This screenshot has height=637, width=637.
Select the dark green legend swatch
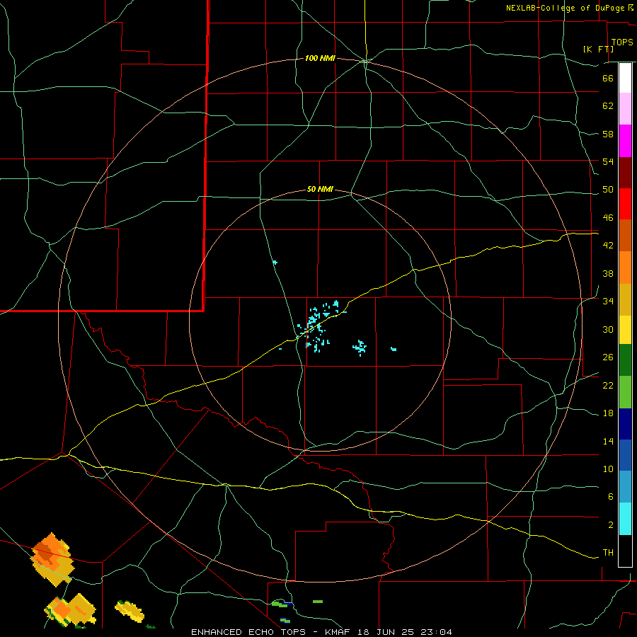pyautogui.click(x=625, y=360)
